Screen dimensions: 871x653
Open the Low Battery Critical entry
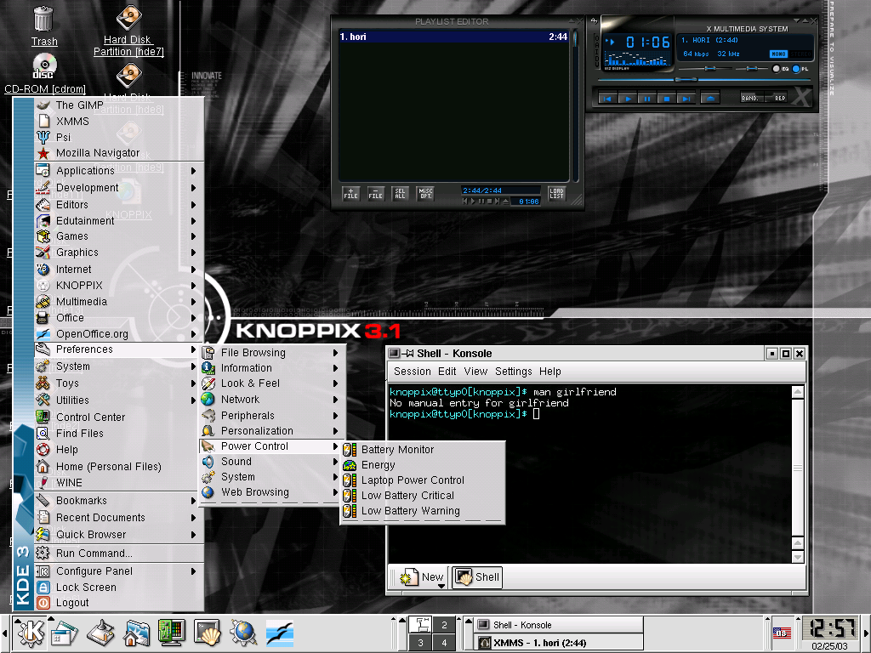point(422,496)
